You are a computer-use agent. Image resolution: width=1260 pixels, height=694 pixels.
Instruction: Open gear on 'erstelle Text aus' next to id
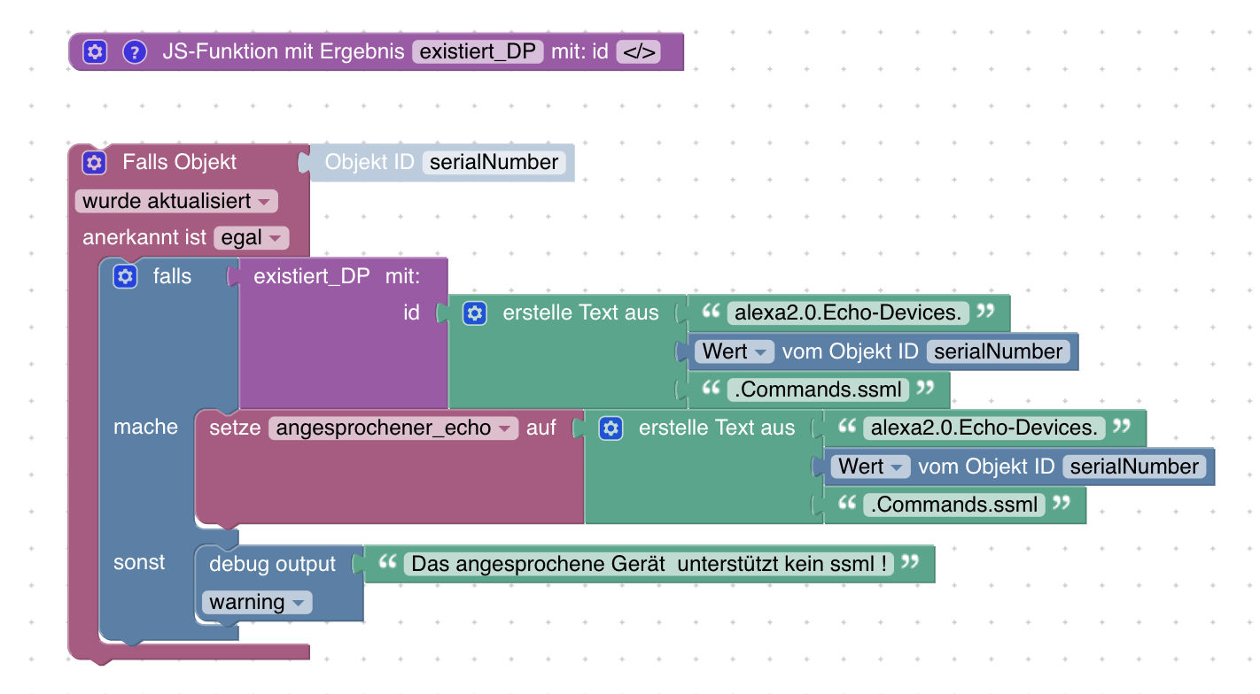point(475,313)
